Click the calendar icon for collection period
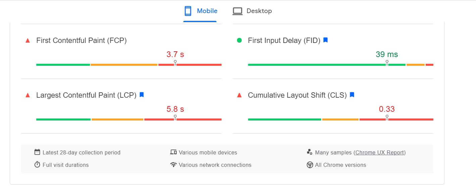 (37, 152)
